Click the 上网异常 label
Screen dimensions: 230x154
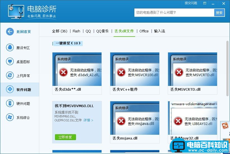[23, 76]
